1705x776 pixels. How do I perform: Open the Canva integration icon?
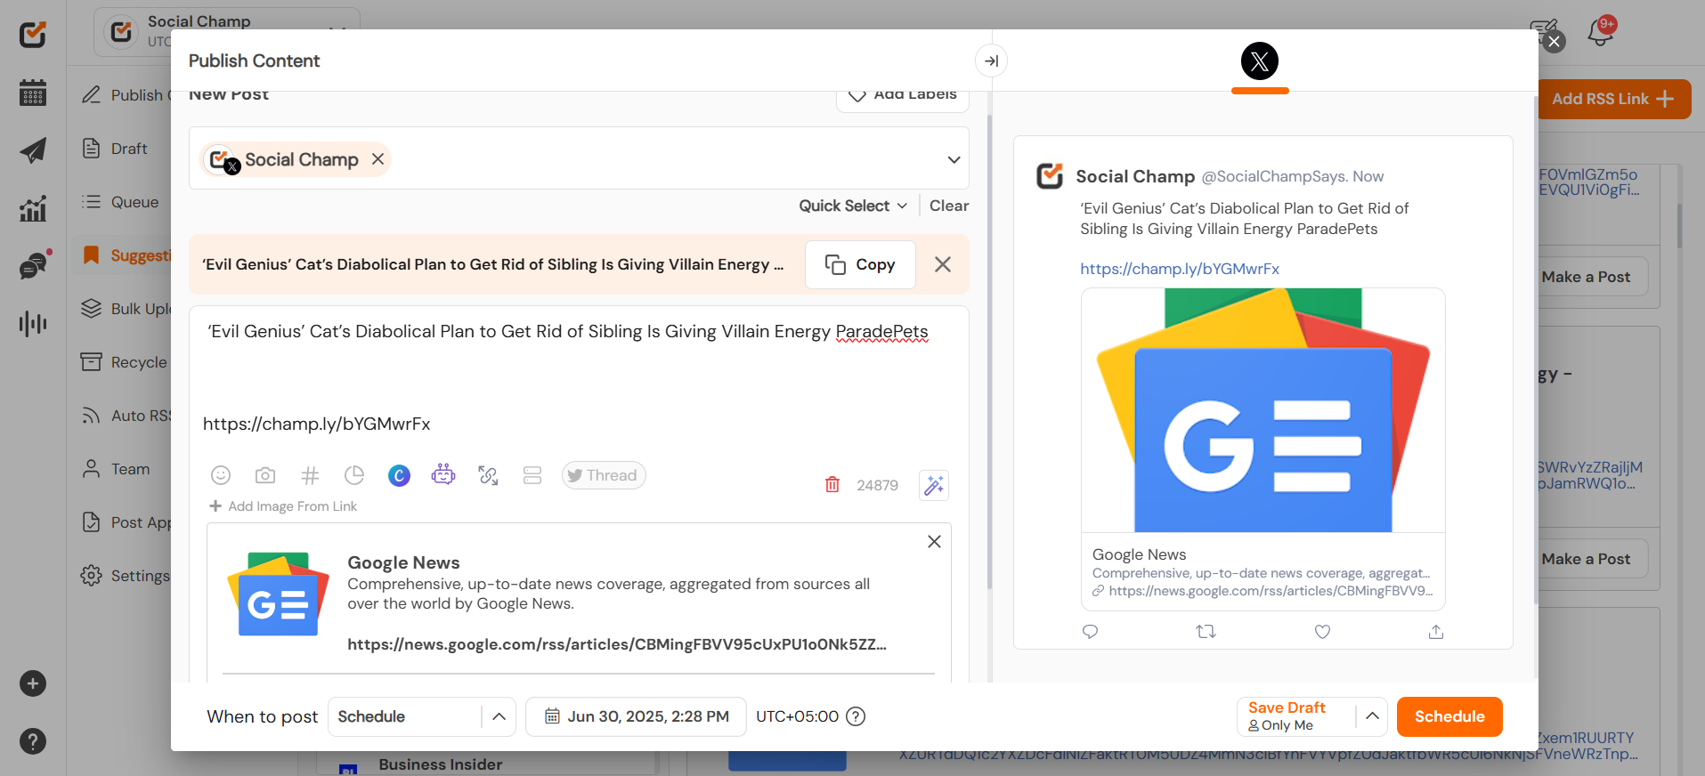click(399, 475)
